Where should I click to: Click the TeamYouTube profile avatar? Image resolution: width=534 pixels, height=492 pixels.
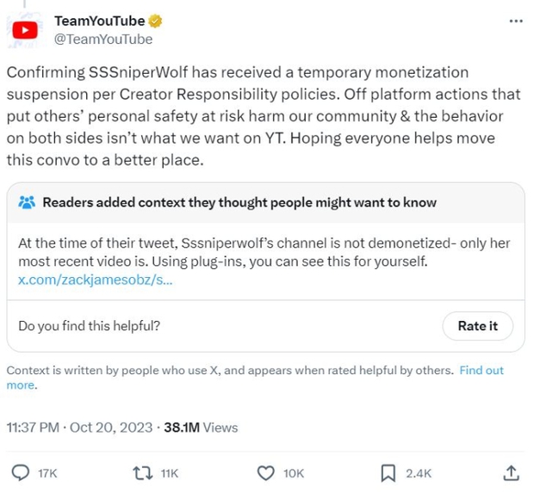25,30
